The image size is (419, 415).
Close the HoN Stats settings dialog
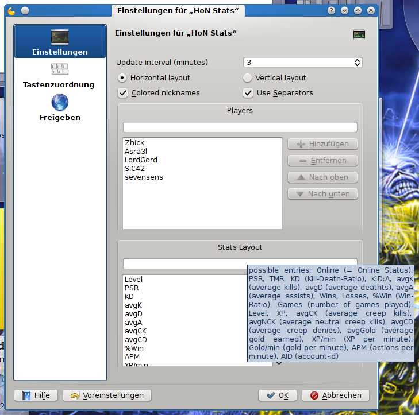click(371, 11)
